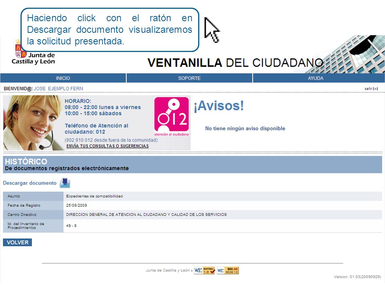Screen dimensions: 385x288
Task: Click the Fecha de Registro row label
Action: tap(24, 205)
